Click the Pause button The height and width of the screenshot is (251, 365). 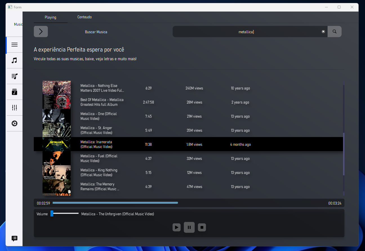click(x=189, y=227)
